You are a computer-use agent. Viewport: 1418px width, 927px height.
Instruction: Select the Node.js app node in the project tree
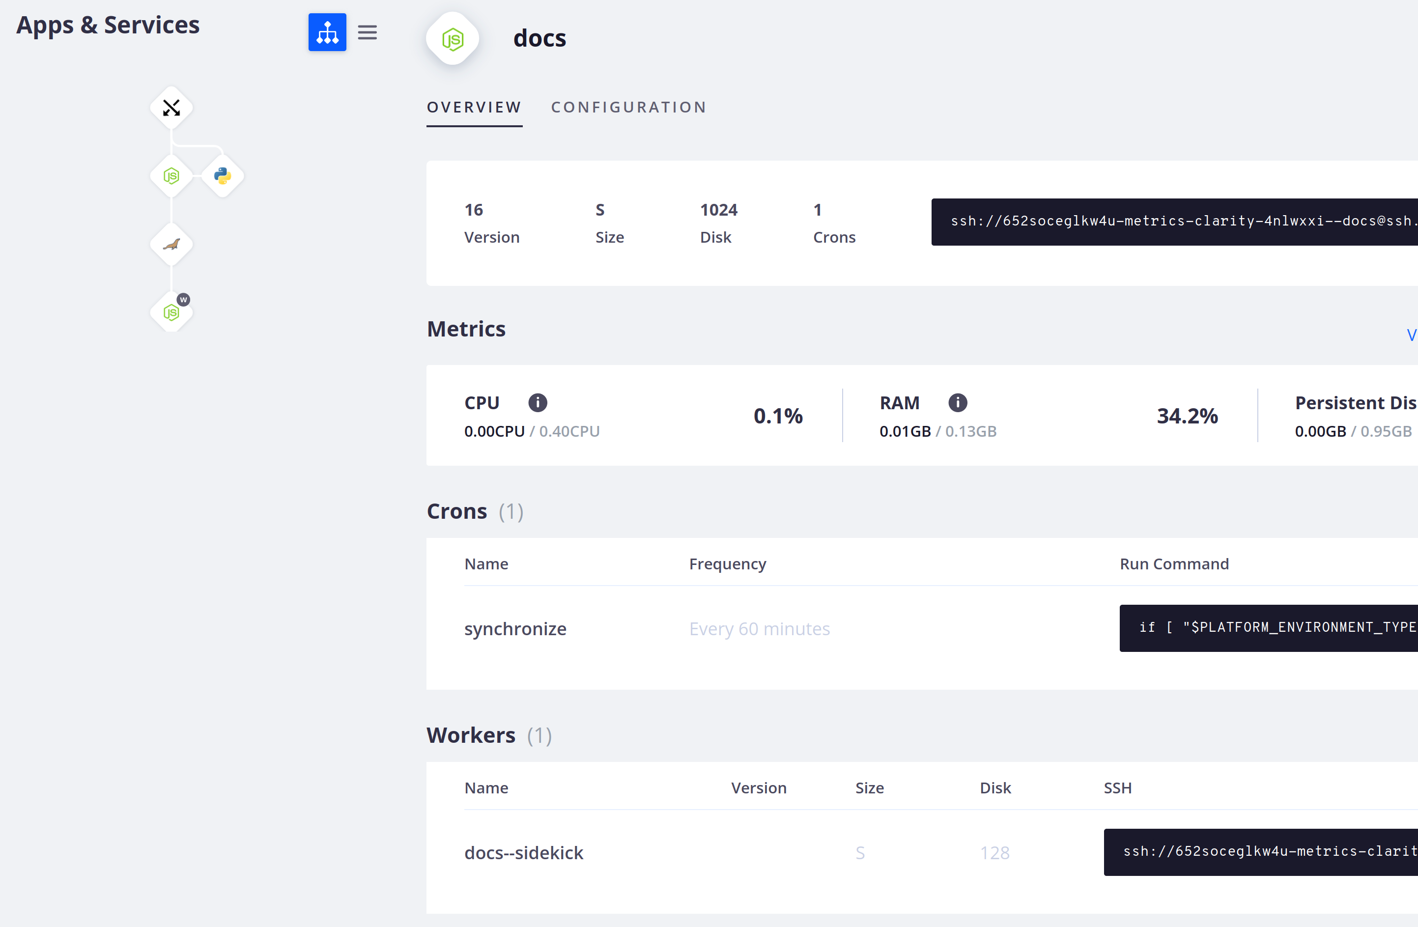tap(171, 175)
